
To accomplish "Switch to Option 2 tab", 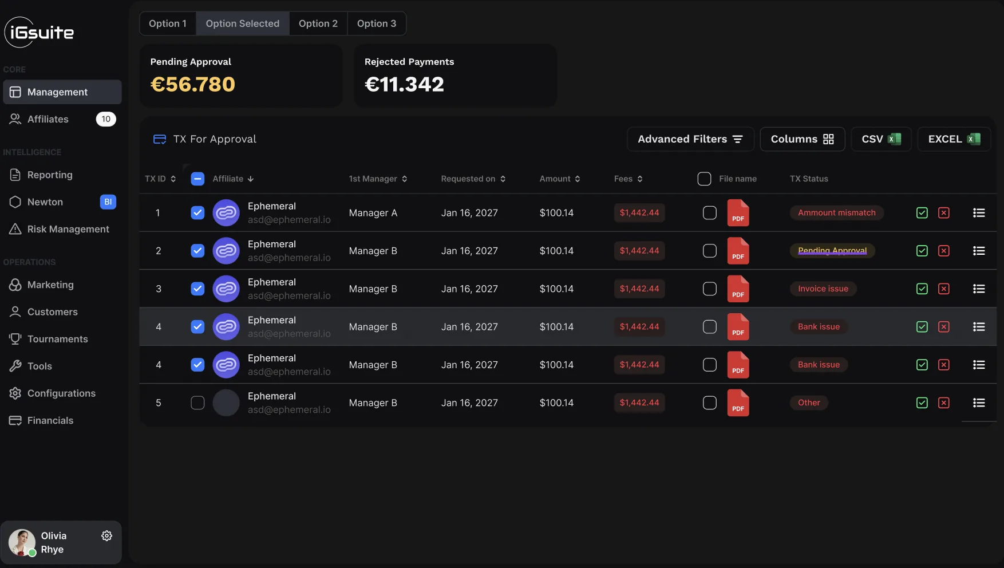I will (x=318, y=23).
